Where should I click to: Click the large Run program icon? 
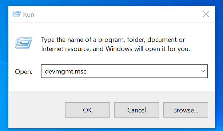(x=24, y=43)
